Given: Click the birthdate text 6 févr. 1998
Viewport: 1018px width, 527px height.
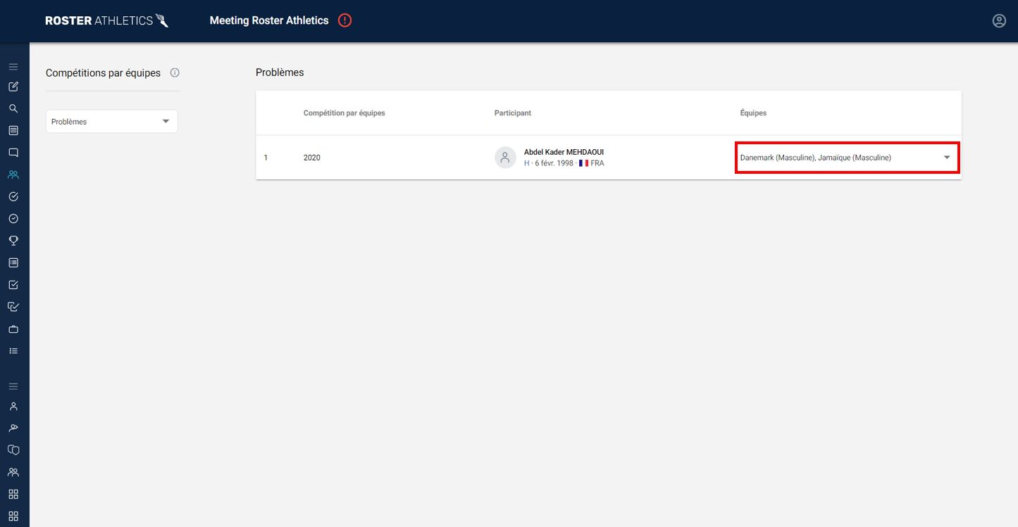Looking at the screenshot, I should [x=554, y=163].
